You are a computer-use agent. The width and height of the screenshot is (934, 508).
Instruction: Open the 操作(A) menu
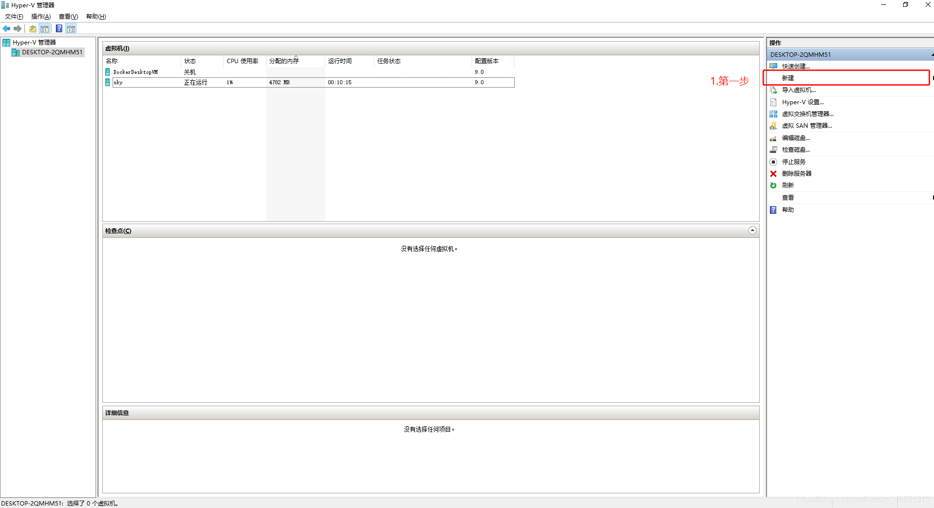(41, 17)
